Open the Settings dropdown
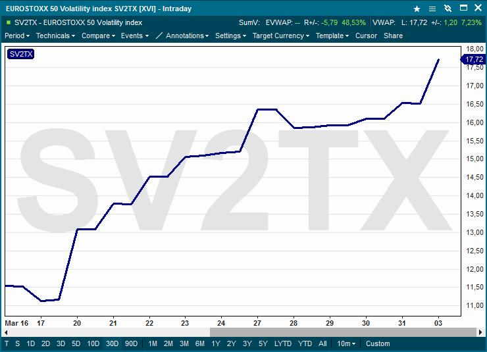Image resolution: width=487 pixels, height=352 pixels. click(231, 36)
